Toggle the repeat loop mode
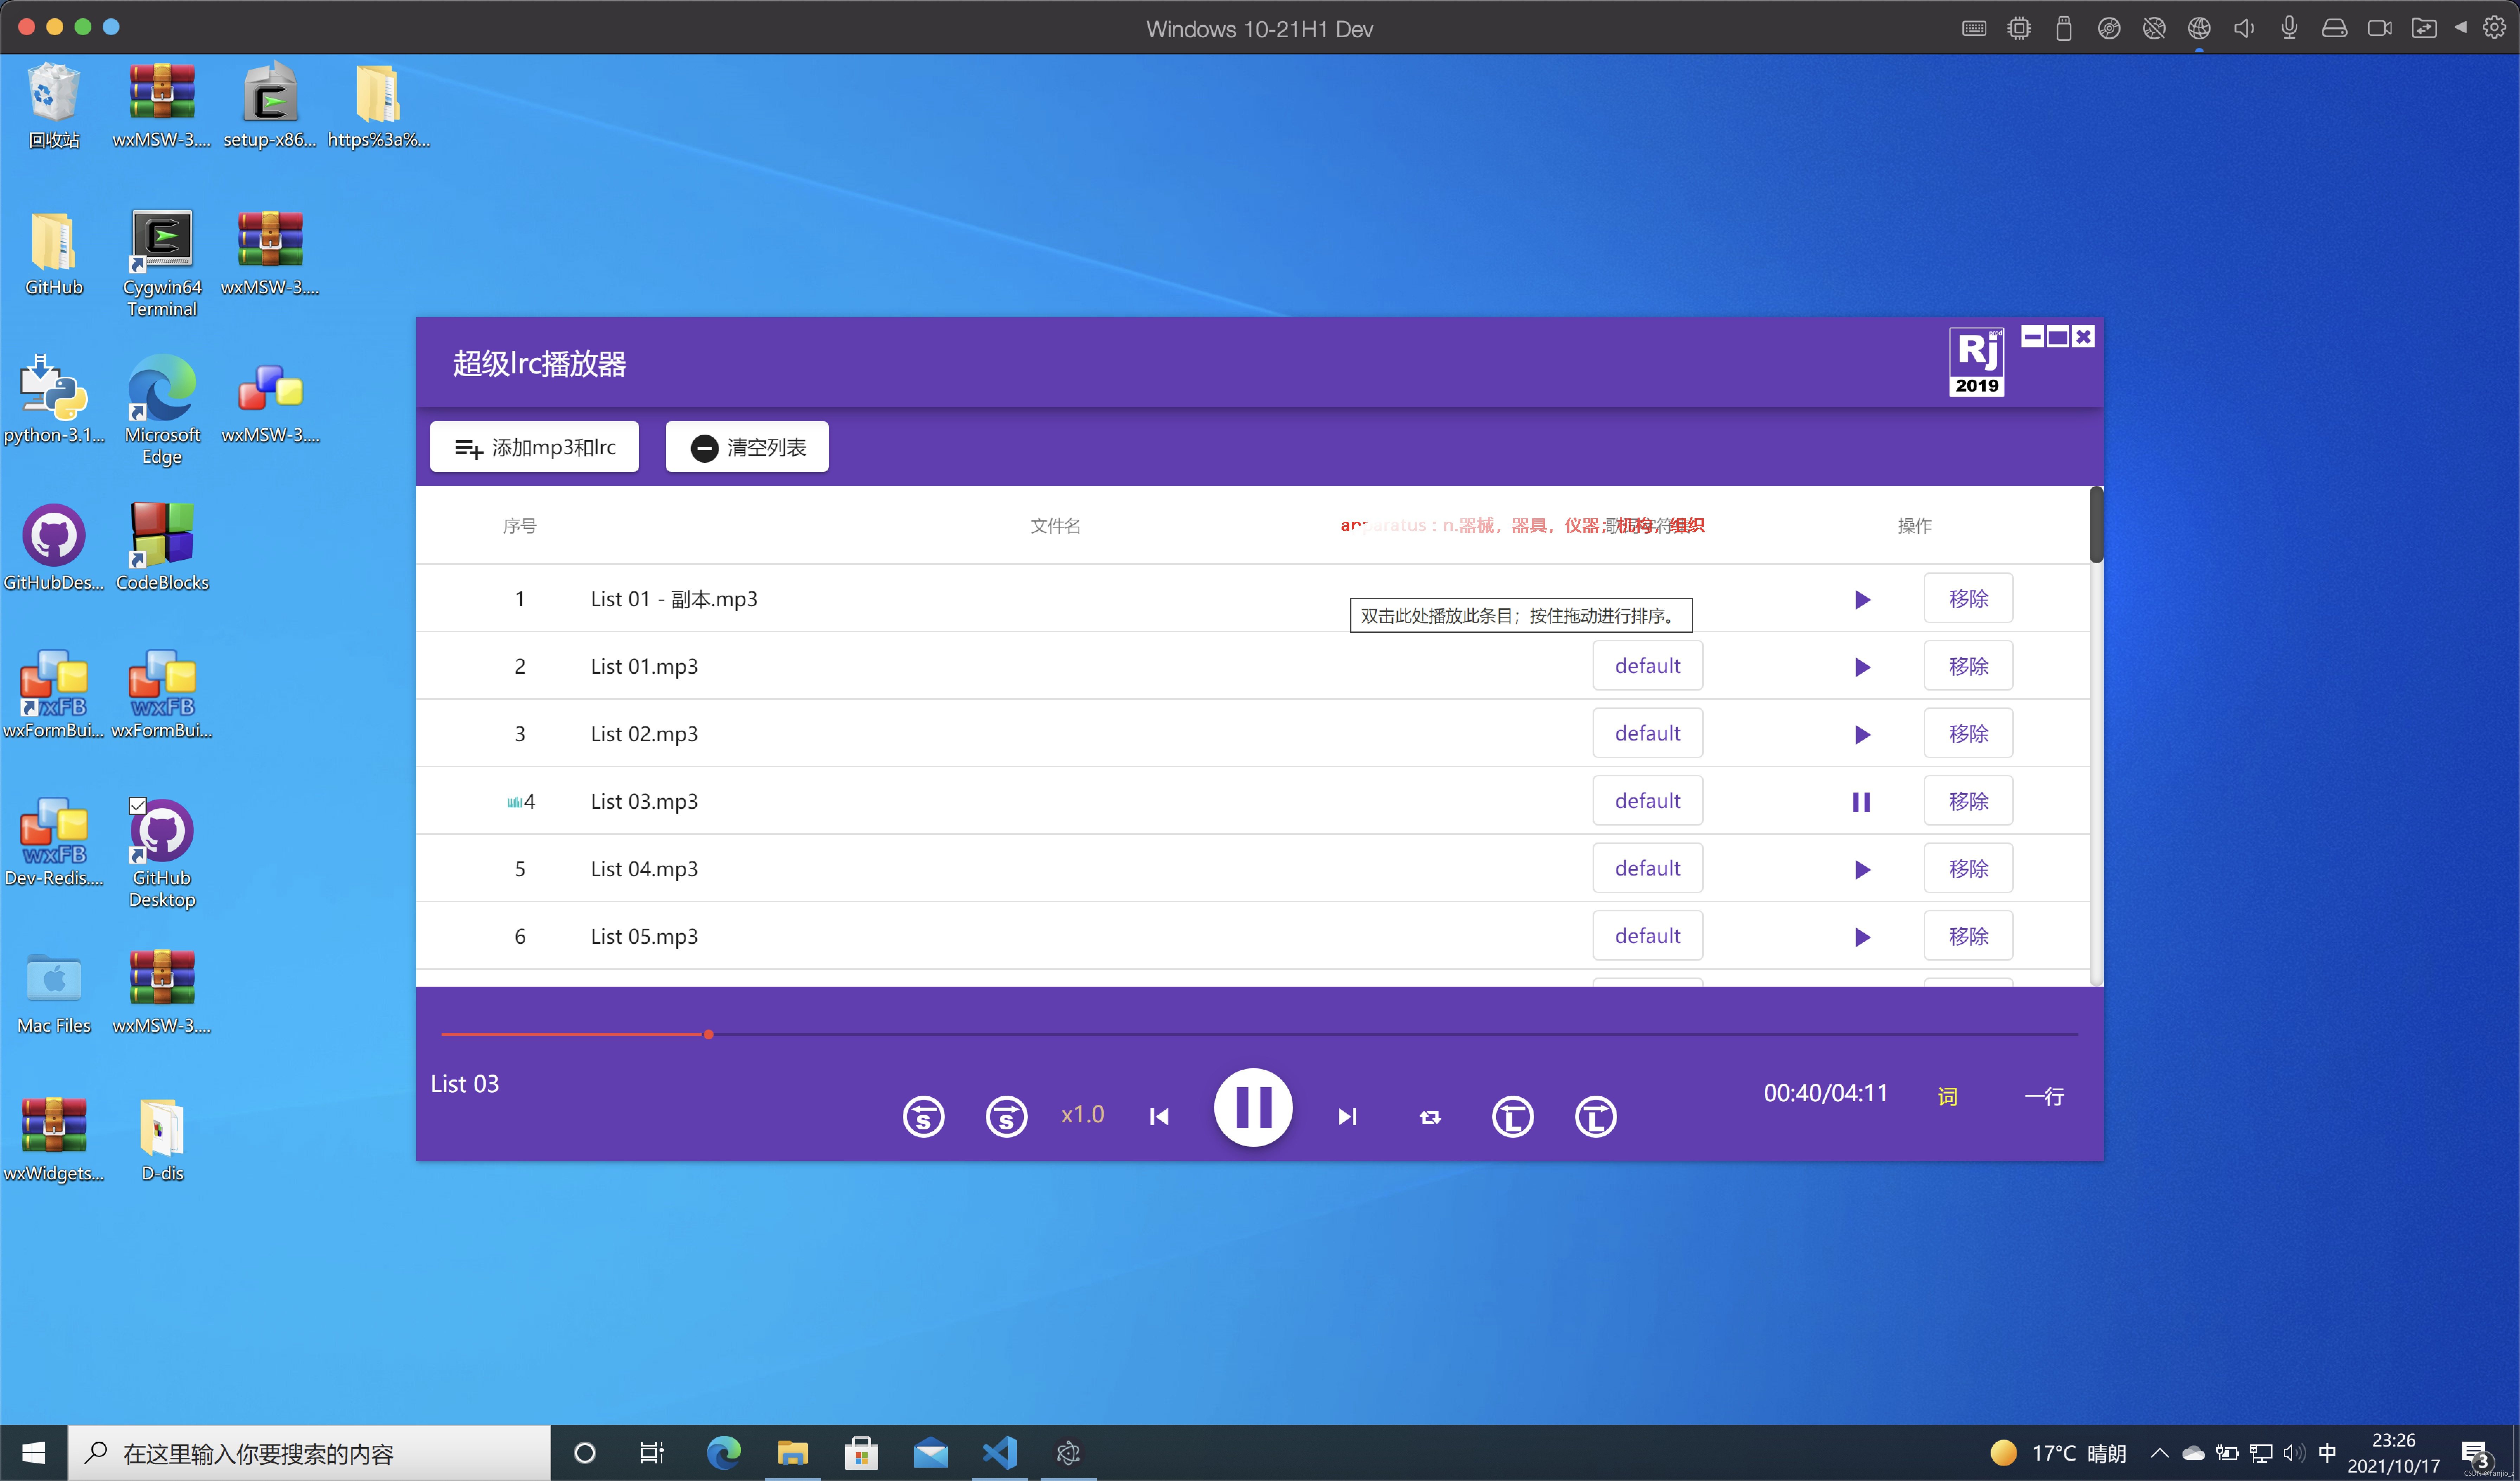Viewport: 2520px width, 1481px height. point(1430,1117)
